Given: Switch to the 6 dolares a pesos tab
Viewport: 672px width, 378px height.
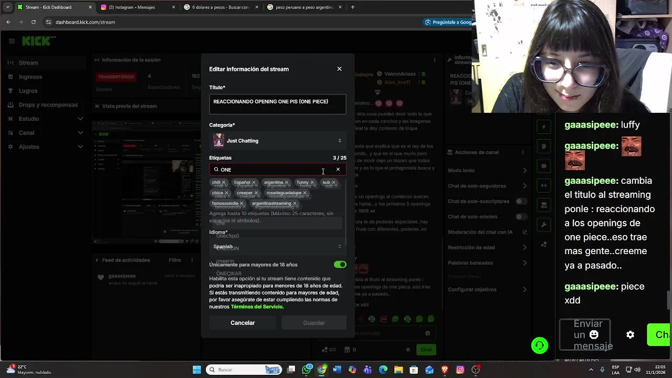Looking at the screenshot, I should point(220,7).
